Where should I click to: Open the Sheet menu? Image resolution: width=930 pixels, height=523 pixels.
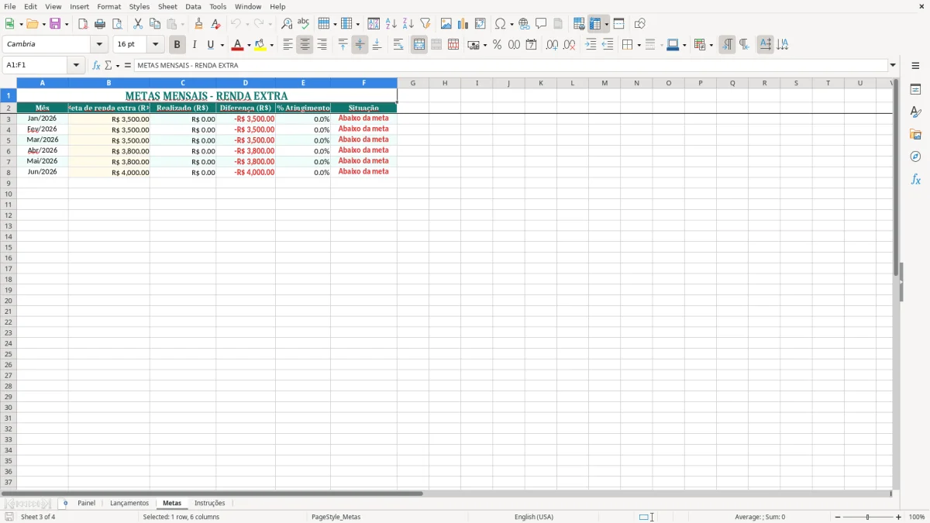167,6
